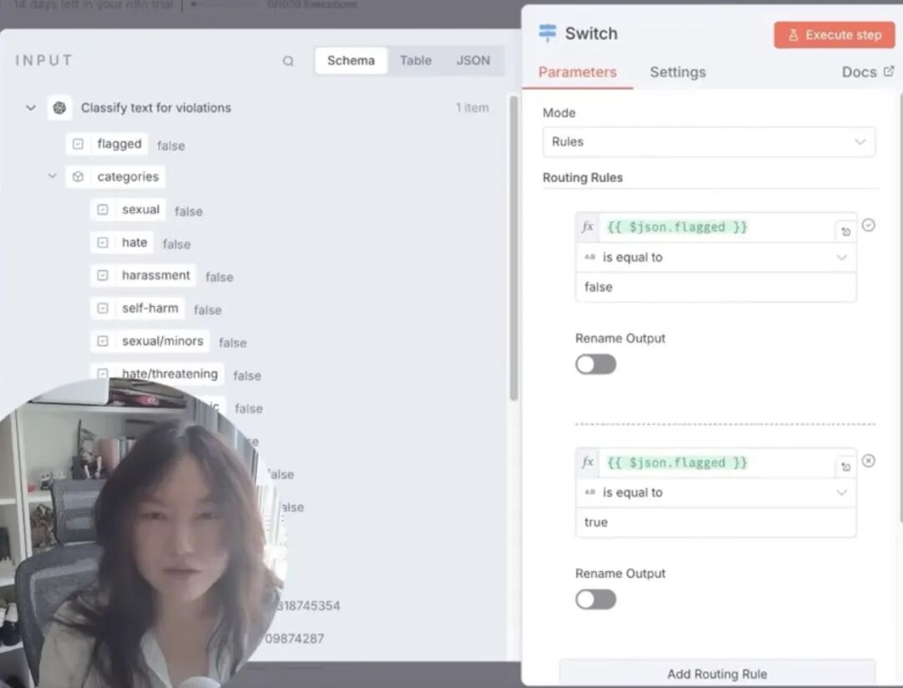This screenshot has height=688, width=903.
Task: Open the second rule's 'is equal to' operator dropdown
Action: 716,492
